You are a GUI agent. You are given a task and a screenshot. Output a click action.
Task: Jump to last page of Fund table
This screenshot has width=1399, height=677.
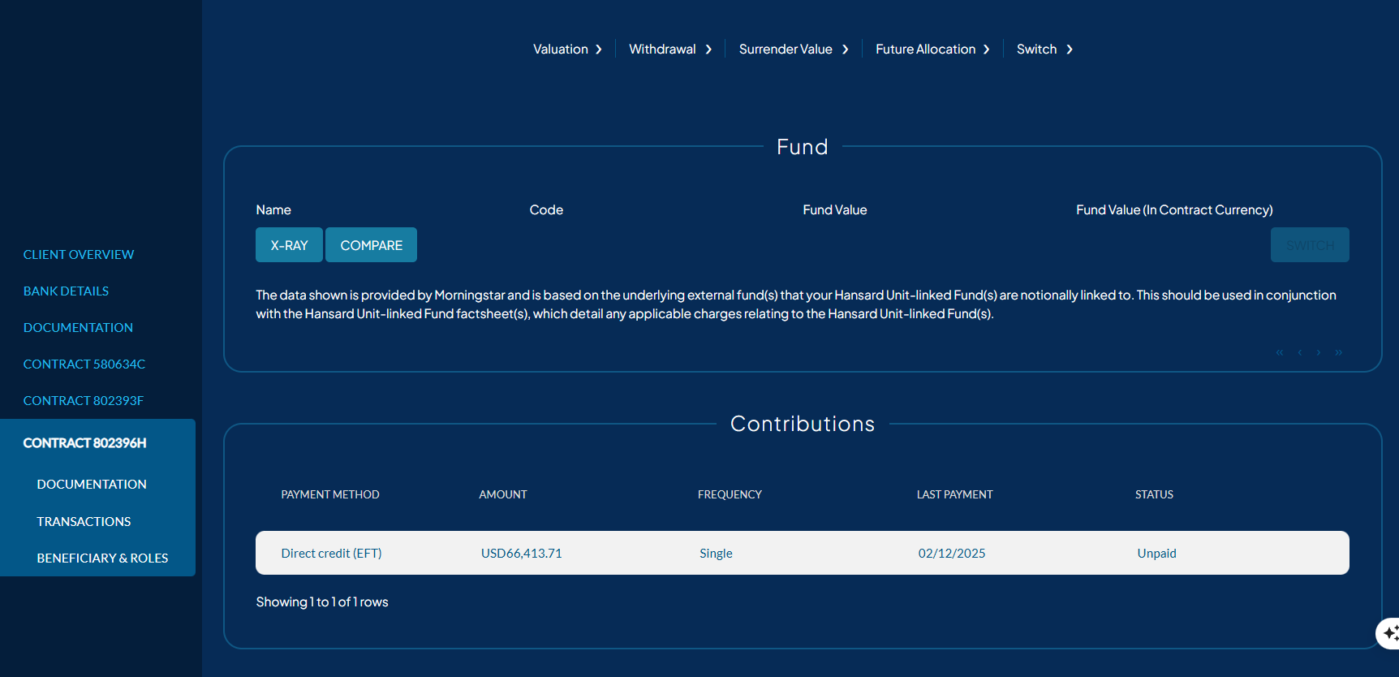1339,352
